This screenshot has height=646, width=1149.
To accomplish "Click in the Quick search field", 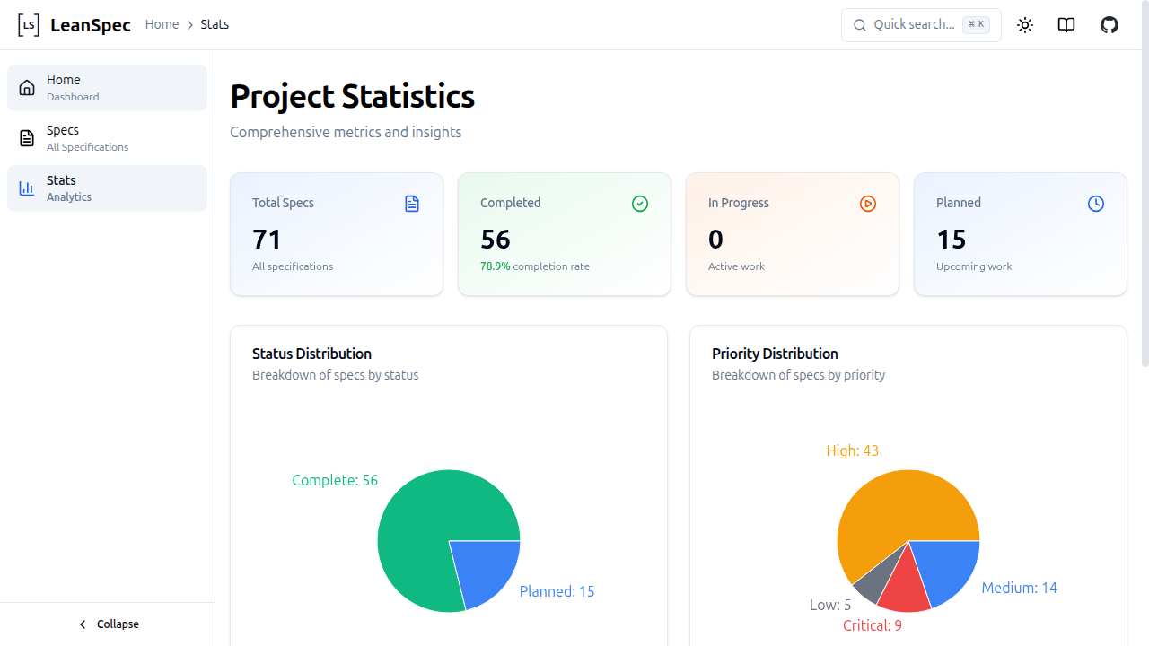I will pos(914,25).
